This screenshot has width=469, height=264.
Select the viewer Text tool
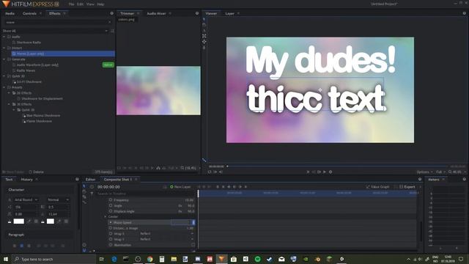click(204, 31)
